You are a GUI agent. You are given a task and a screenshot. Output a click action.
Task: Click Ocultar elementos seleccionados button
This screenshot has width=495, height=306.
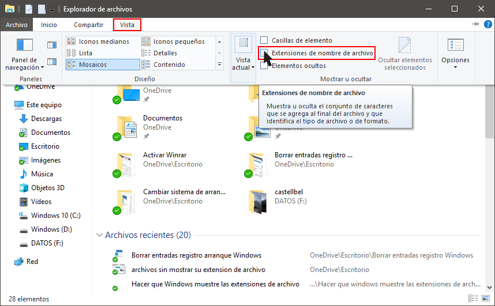tap(405, 54)
